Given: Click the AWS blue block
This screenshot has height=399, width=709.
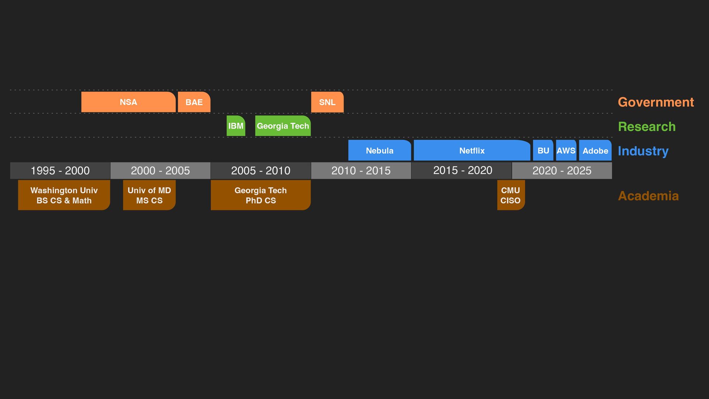Looking at the screenshot, I should 566,150.
